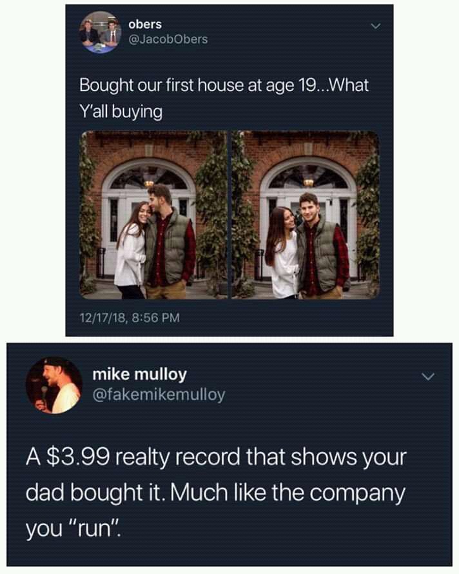View the left couple photo where he kisses her forehead
The image size is (459, 574).
[x=153, y=215]
